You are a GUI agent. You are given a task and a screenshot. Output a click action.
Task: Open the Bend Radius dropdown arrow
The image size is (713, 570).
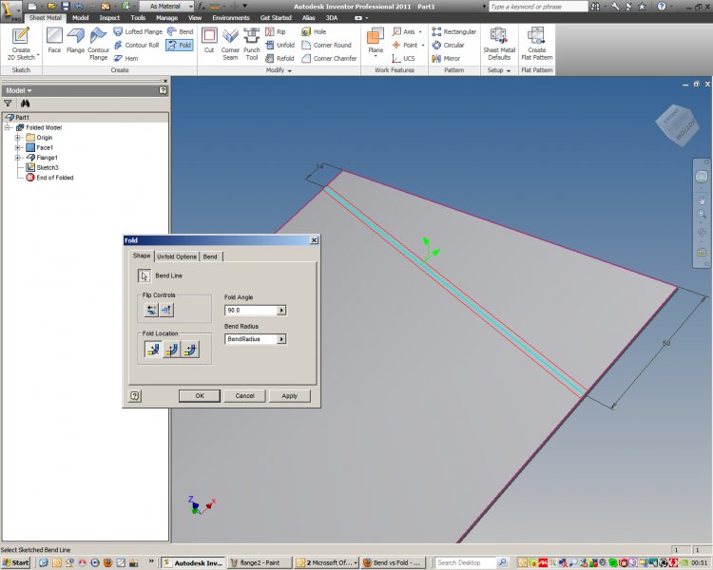tap(281, 339)
